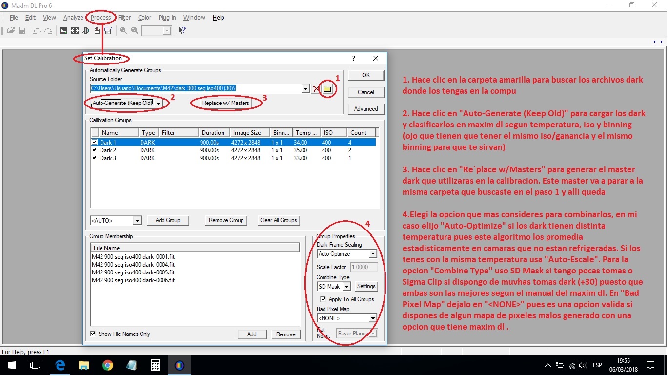Open the toolbar zoom level dropdown
The width and height of the screenshot is (668, 376).
tap(167, 31)
